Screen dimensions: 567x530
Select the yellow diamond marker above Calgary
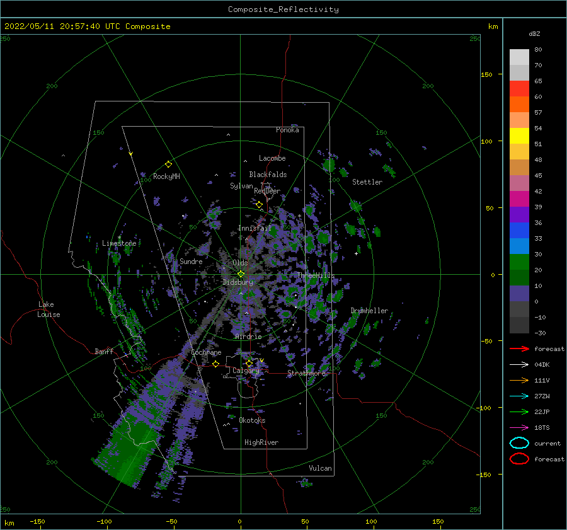pos(249,363)
